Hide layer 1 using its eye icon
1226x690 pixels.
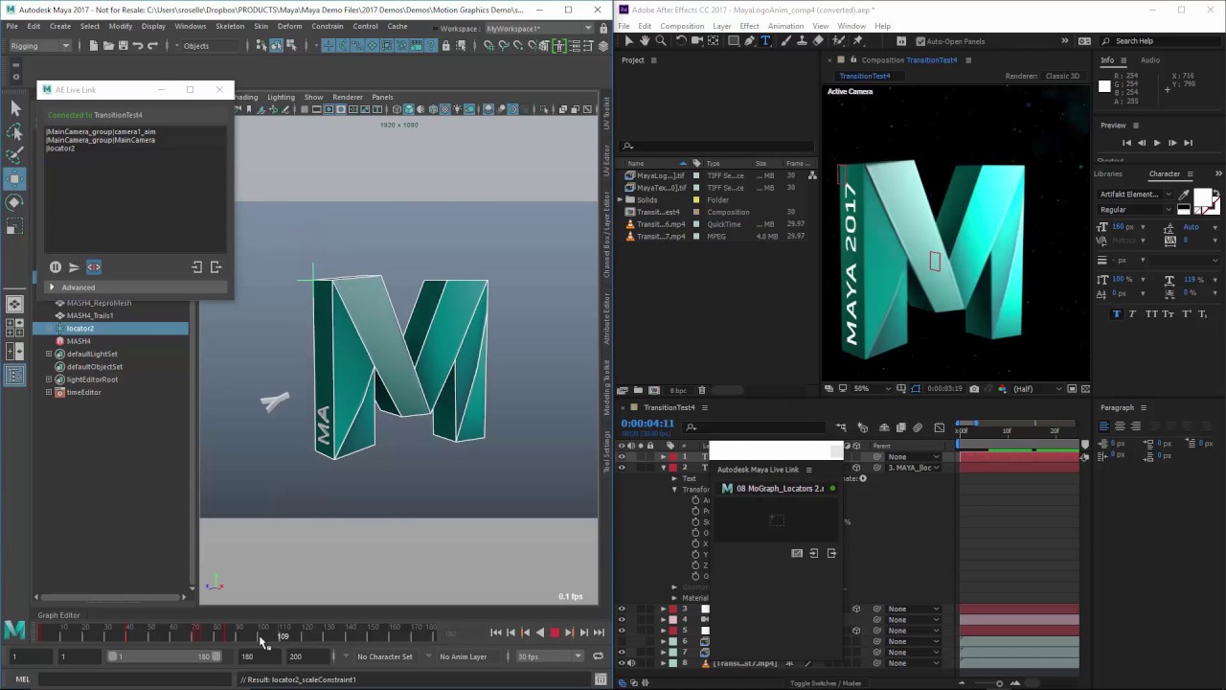point(622,457)
